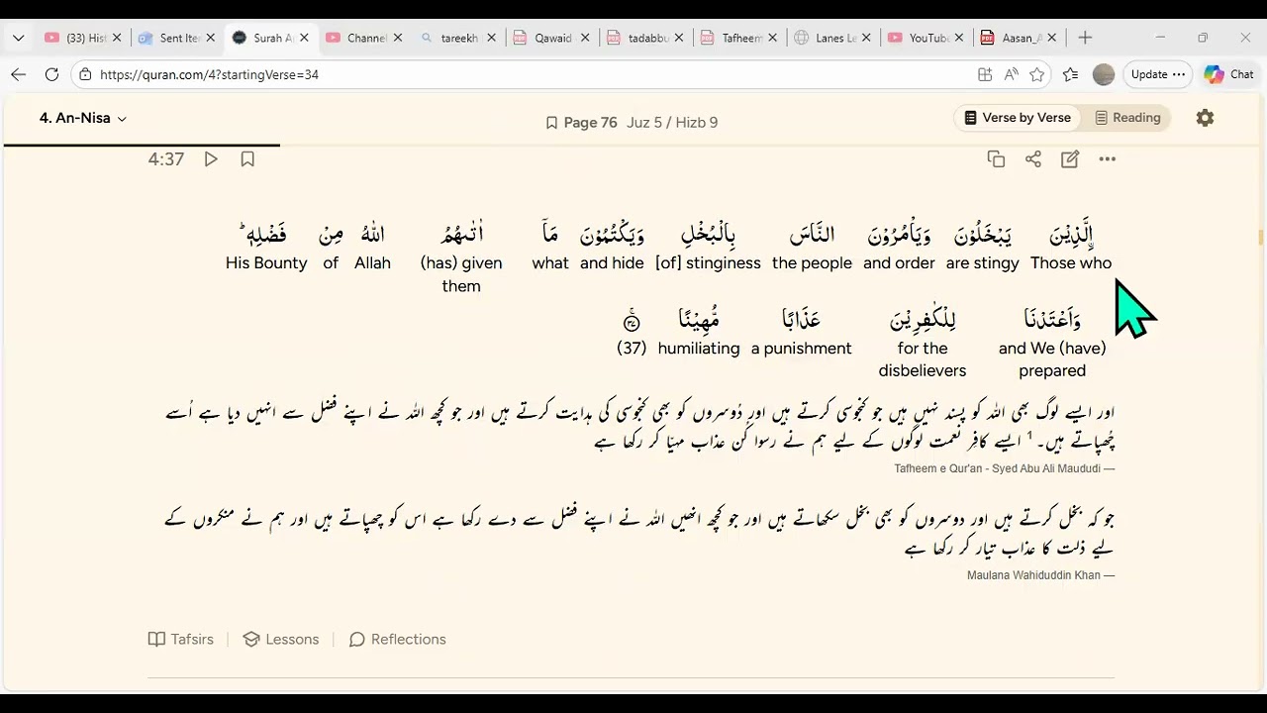The height and width of the screenshot is (713, 1267).
Task: Click the Juz 5 / Hizb 9 label
Action: coord(672,123)
